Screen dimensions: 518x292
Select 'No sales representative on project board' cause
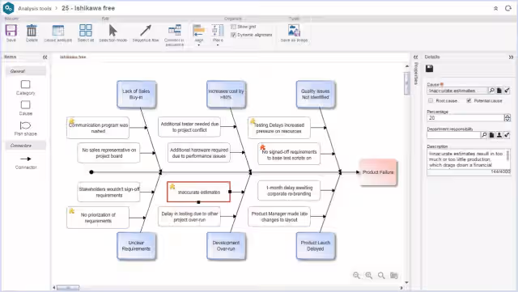pyautogui.click(x=108, y=153)
